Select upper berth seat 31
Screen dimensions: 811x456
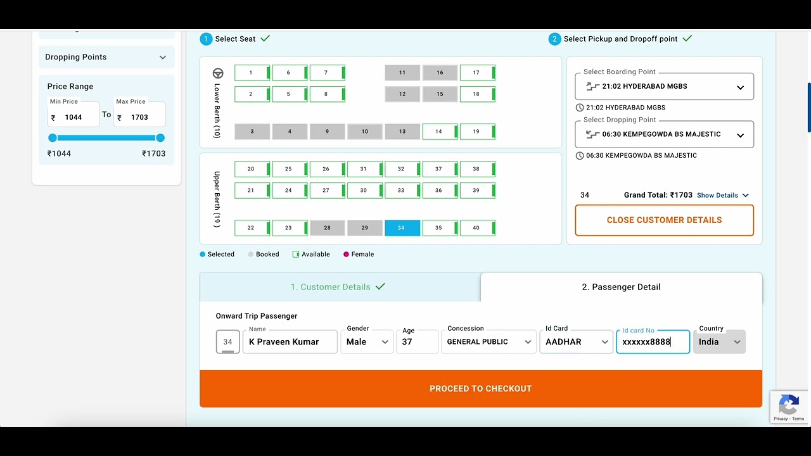(365, 169)
